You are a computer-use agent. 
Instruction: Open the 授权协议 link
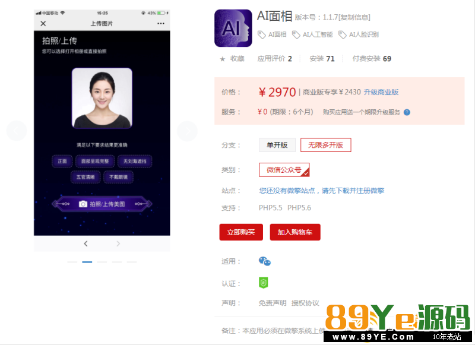click(x=305, y=303)
